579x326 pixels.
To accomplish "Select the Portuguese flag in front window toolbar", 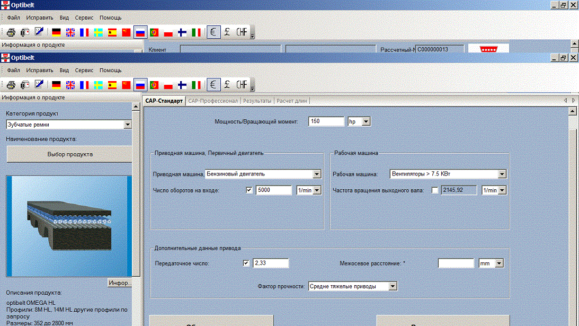I will (154, 85).
